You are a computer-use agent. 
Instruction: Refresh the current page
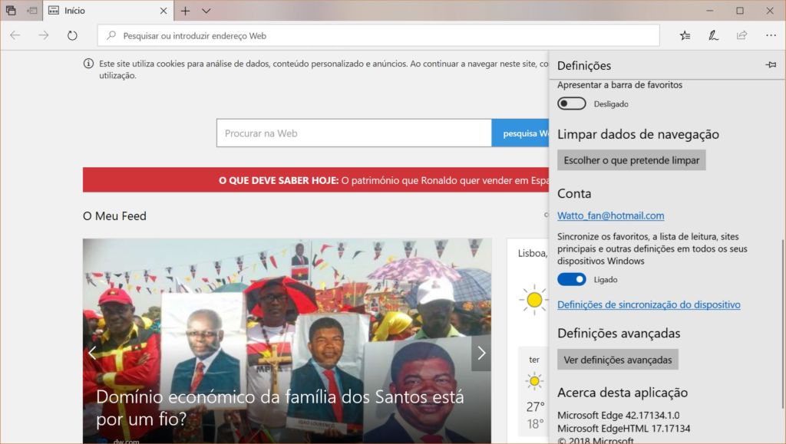tap(72, 35)
